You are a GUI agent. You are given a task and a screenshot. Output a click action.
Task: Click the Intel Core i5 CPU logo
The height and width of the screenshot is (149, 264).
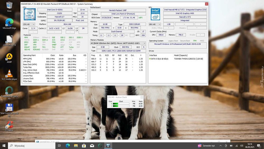tap(30, 14)
